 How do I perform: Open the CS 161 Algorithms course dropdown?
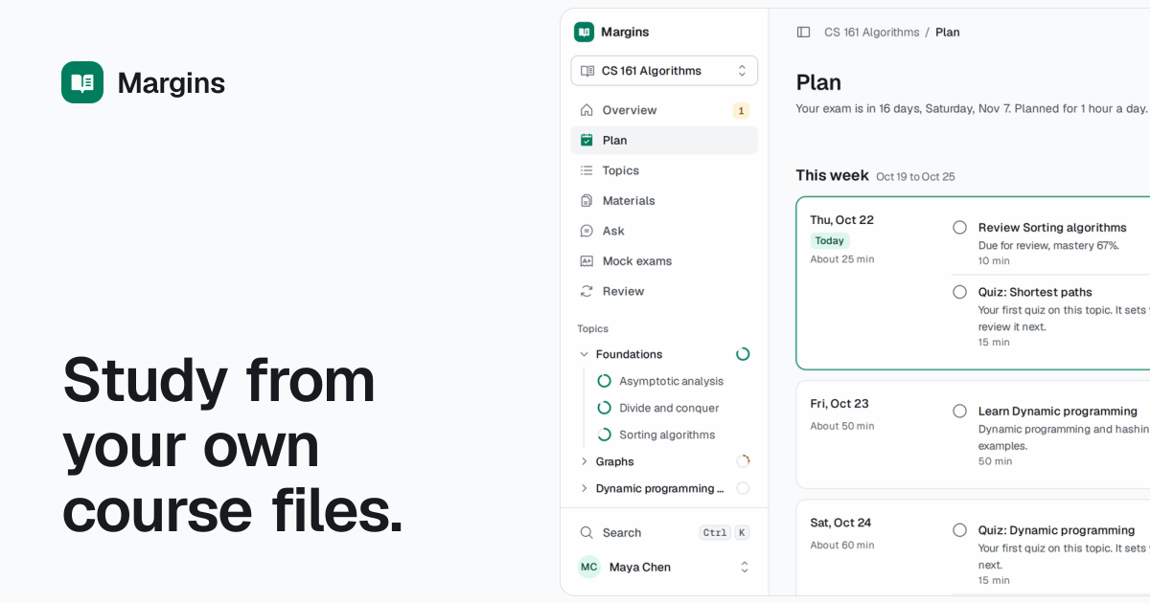(664, 71)
